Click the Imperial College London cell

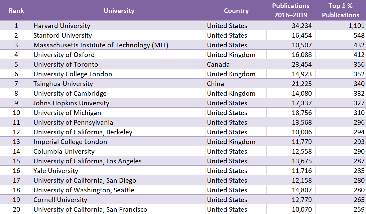[x=70, y=142]
